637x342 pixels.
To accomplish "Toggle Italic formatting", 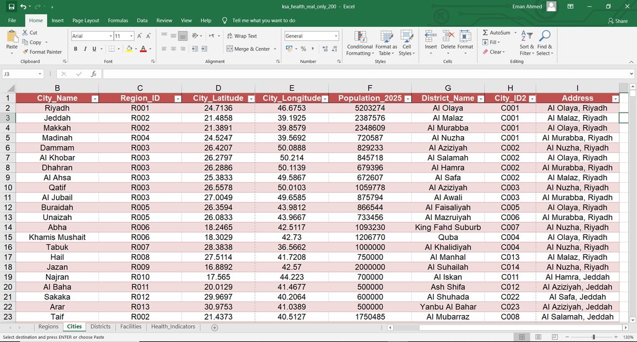I will (x=85, y=49).
